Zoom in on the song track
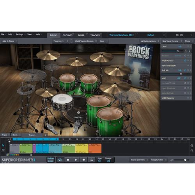This screenshot has width=195, height=195. click(192, 145)
